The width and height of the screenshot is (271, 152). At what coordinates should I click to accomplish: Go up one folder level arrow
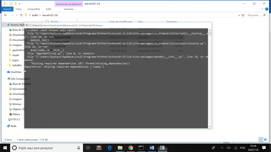(x=21, y=15)
